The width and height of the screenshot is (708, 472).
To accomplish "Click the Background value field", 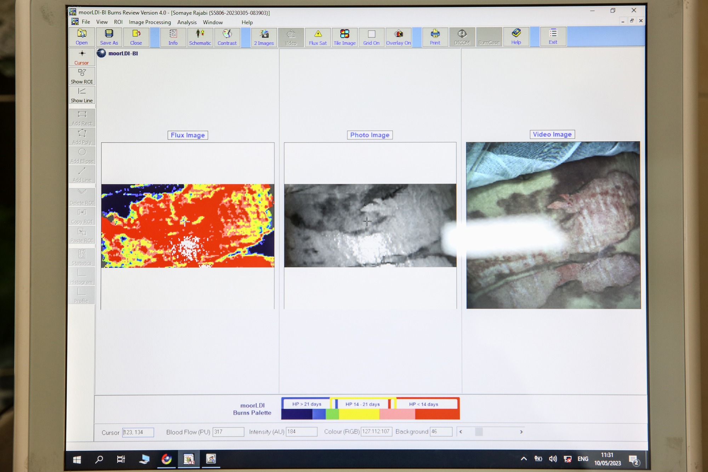I will 441,432.
